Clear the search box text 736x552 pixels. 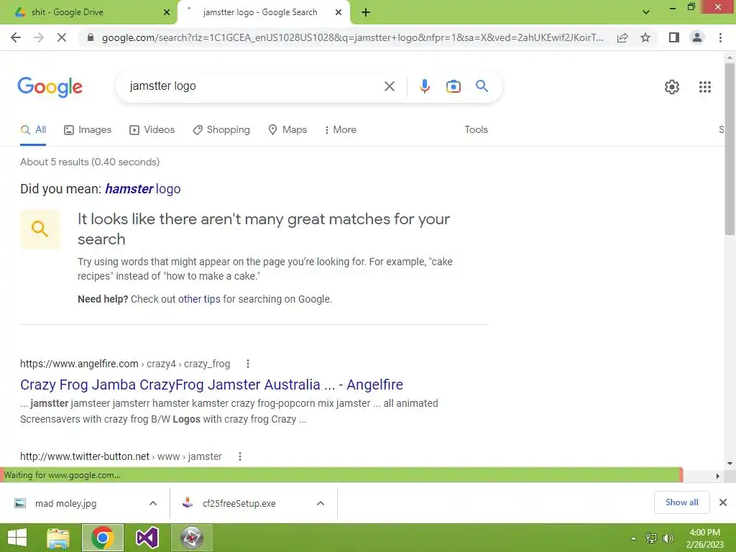pyautogui.click(x=389, y=86)
